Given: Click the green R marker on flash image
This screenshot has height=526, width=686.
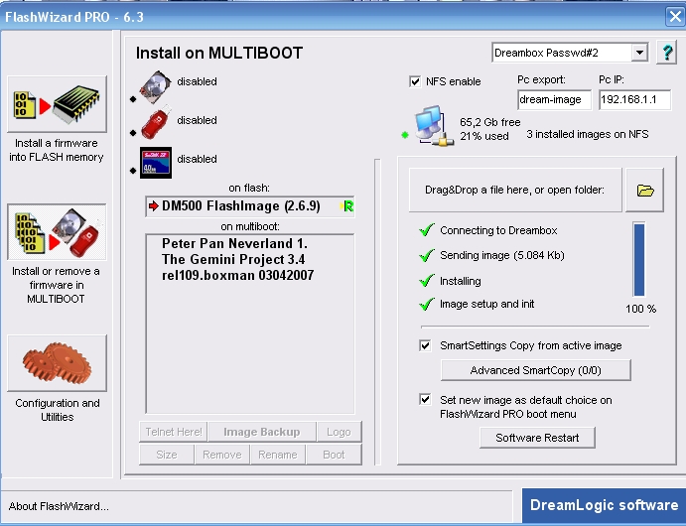Looking at the screenshot, I should point(347,206).
